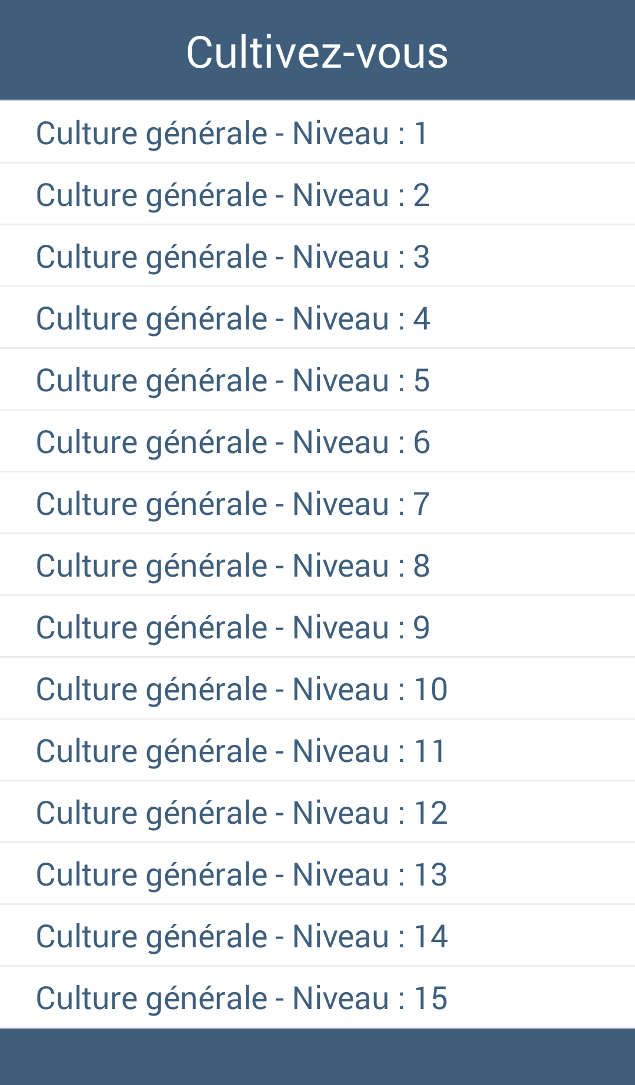Tap the bottom blue footer bar
Viewport: 635px width, 1085px height.
coord(317,1057)
